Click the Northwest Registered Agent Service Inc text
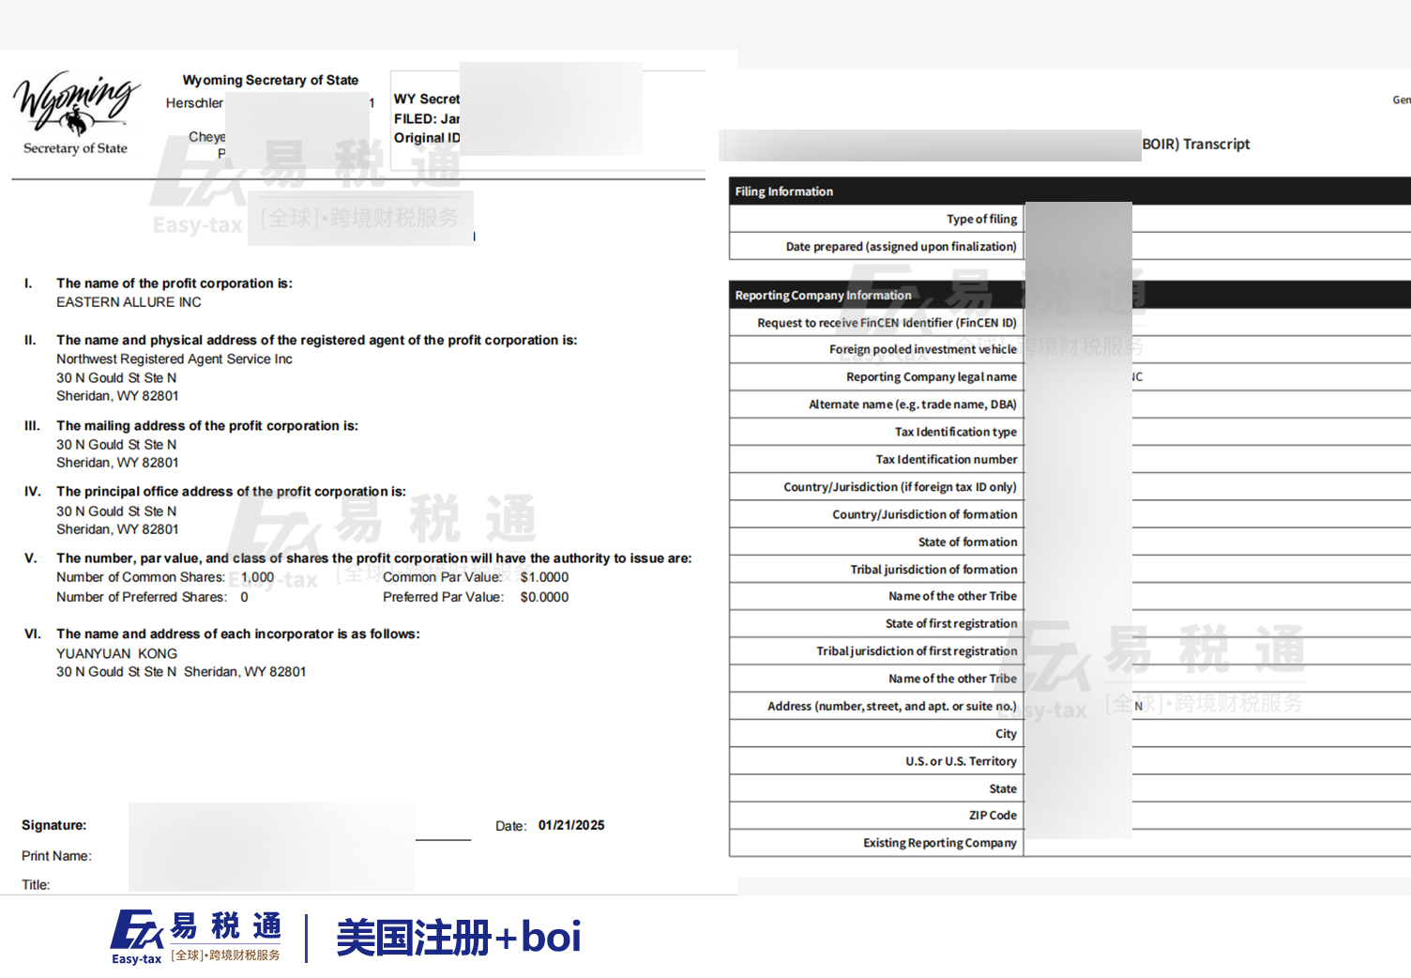Screen dimensions: 1411x978 click(x=173, y=359)
